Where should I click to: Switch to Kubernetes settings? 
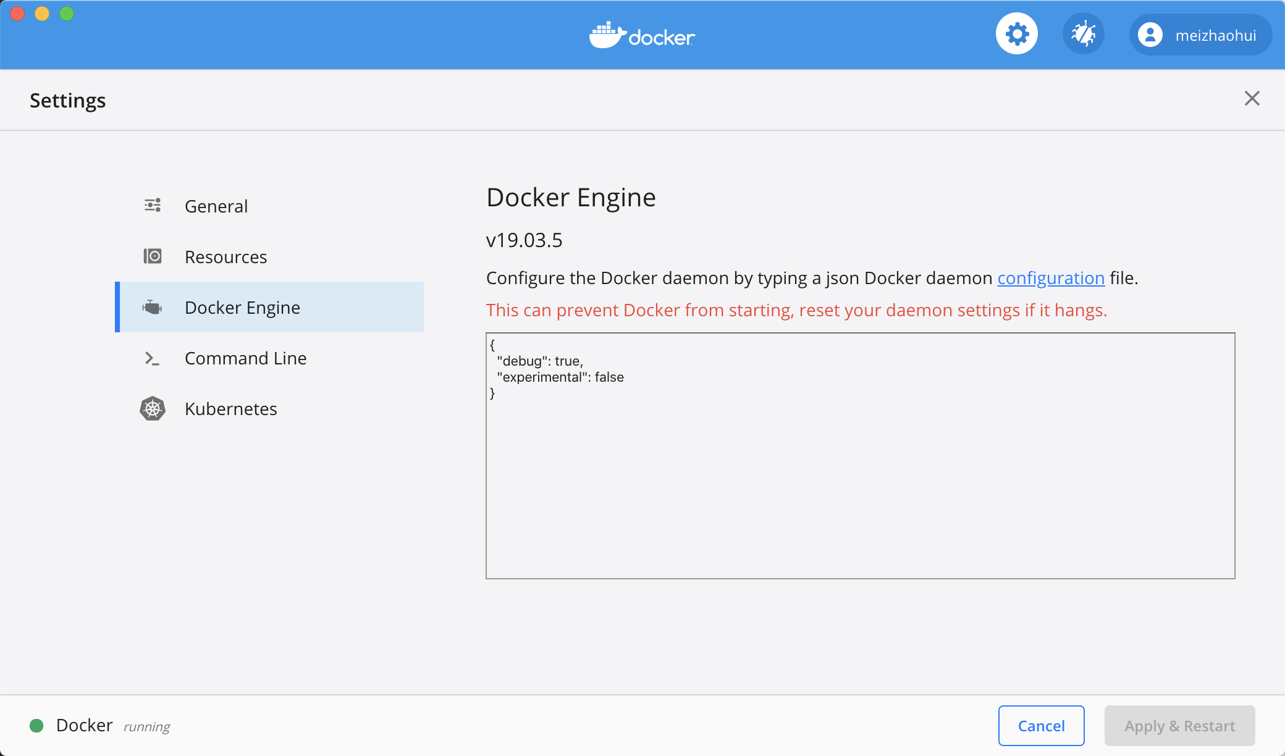[269, 408]
